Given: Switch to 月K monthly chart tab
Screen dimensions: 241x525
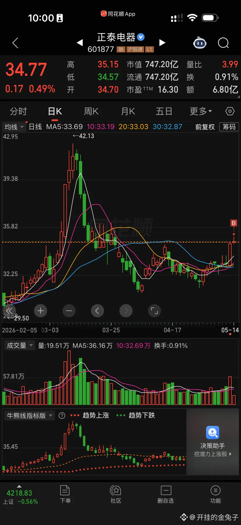Looking at the screenshot, I should [128, 111].
